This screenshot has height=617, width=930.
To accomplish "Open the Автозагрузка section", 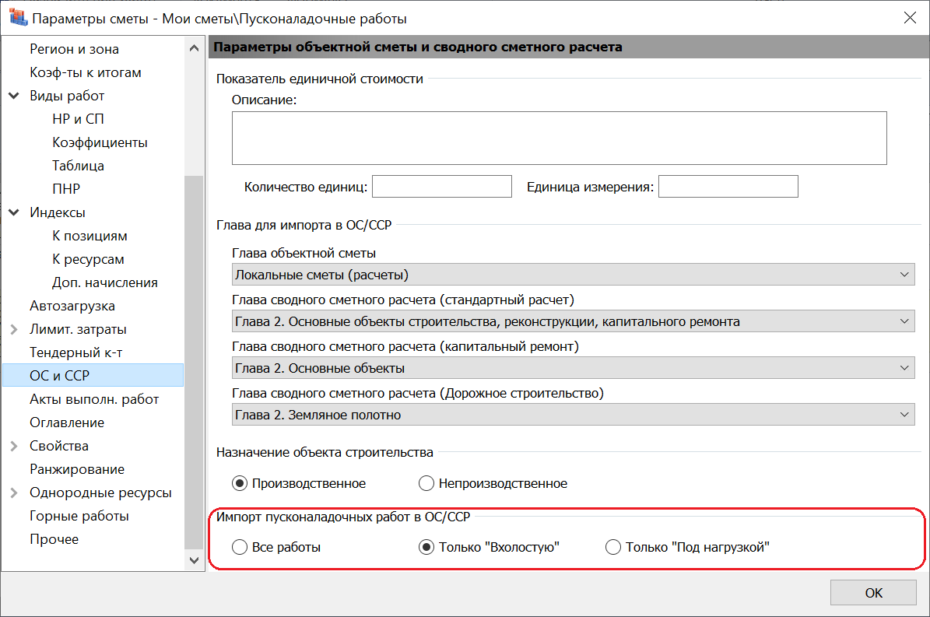I will pos(72,306).
